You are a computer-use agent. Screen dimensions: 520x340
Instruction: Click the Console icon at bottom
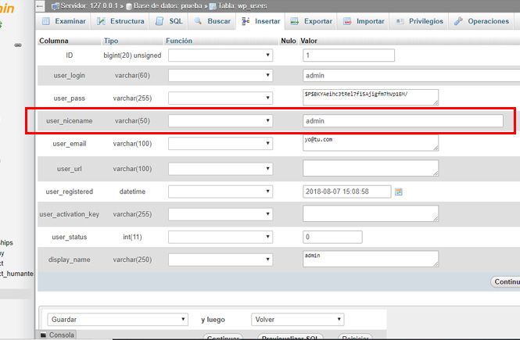click(44, 335)
